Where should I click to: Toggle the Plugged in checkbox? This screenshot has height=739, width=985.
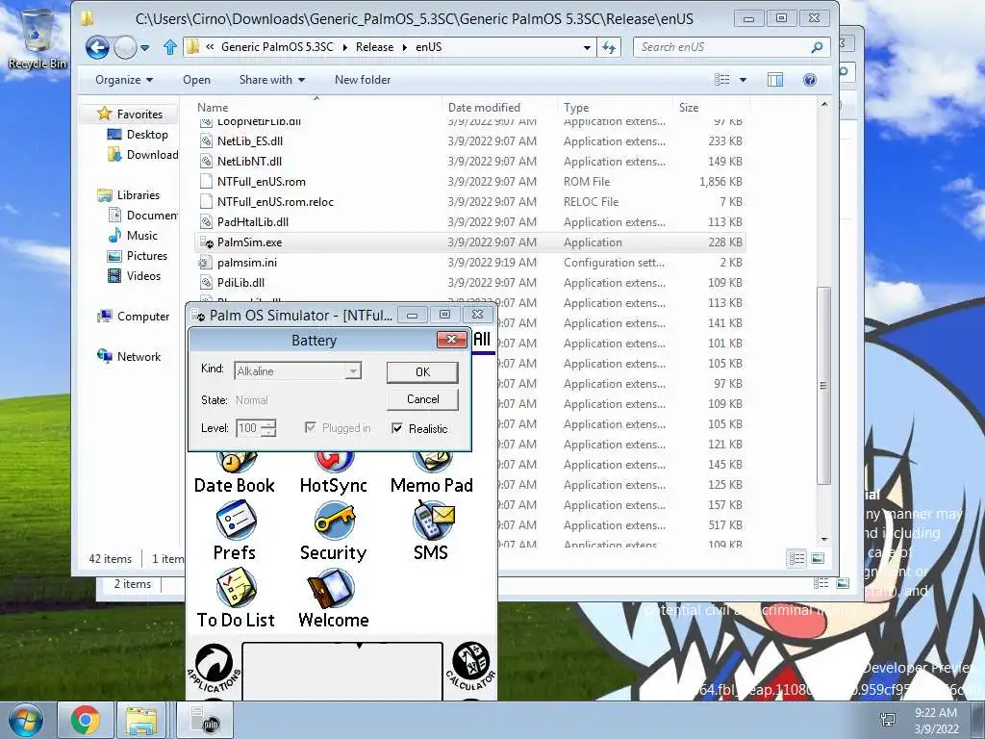click(x=310, y=428)
